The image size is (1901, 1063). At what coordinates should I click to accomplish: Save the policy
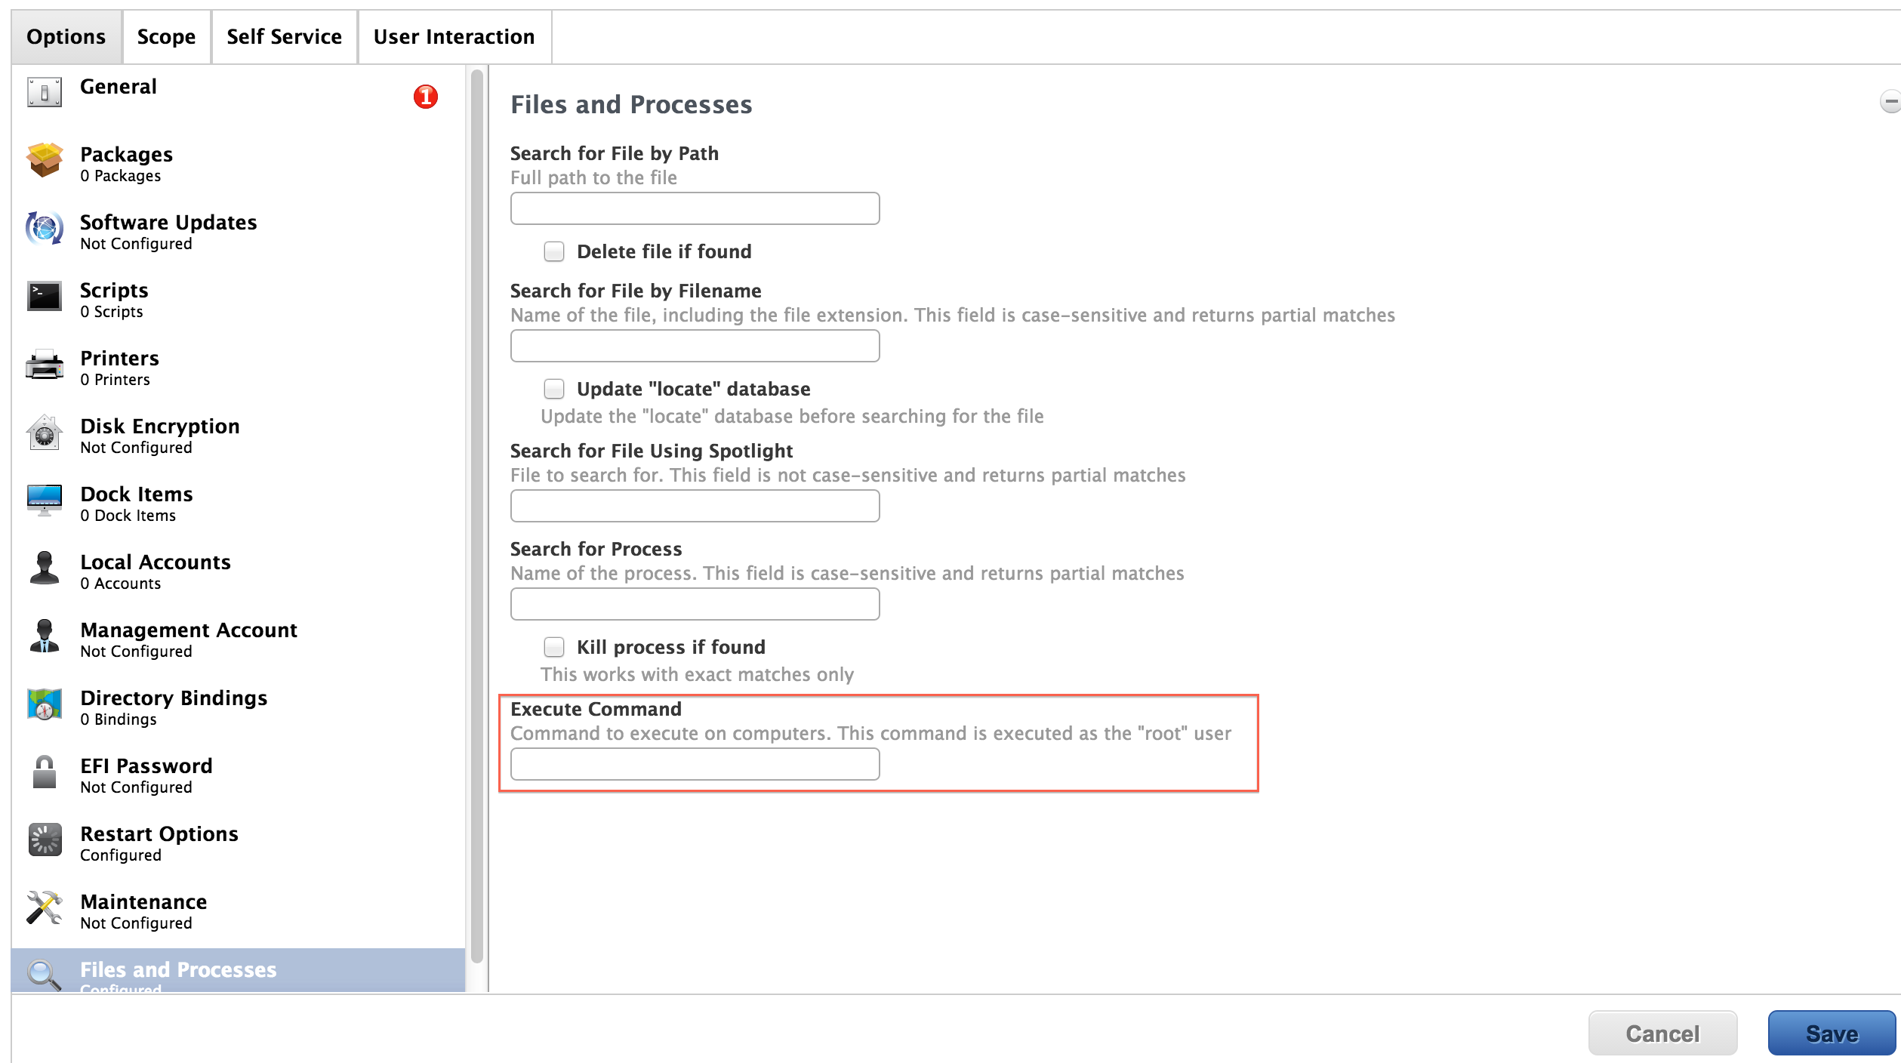click(x=1832, y=1033)
